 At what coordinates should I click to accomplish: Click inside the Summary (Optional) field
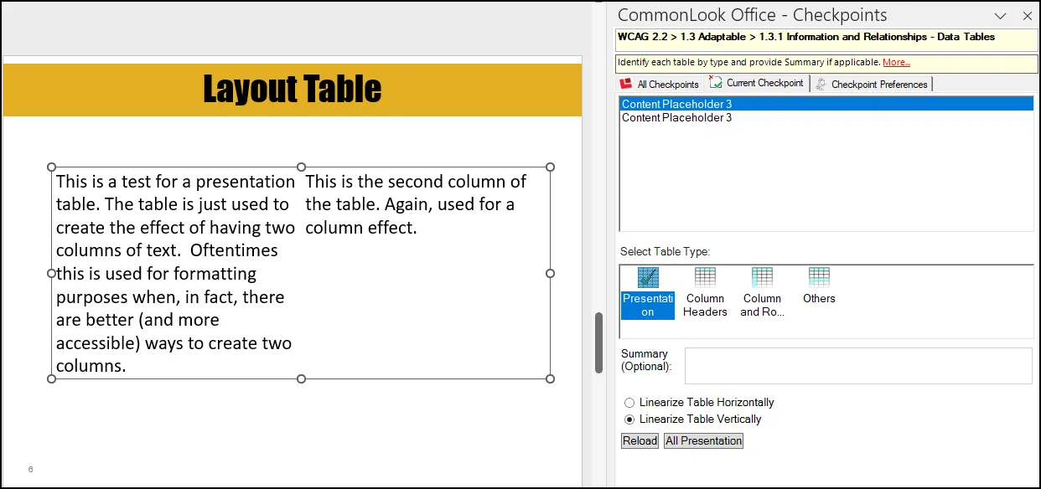[x=858, y=366]
